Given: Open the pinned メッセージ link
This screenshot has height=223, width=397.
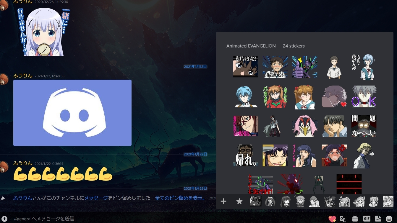Looking at the screenshot, I should 96,198.
